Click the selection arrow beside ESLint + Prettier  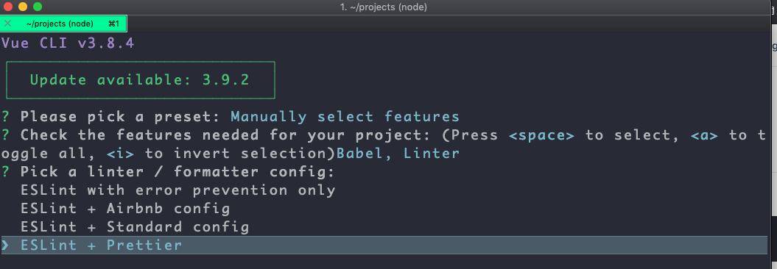tap(5, 245)
